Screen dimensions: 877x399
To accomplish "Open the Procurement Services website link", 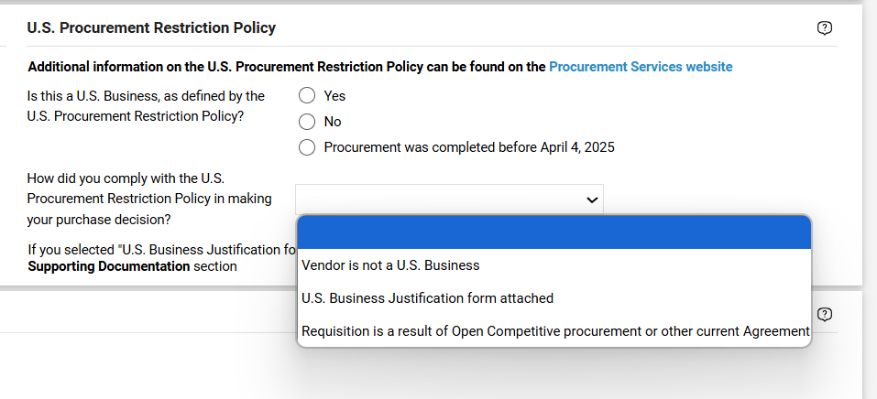I will tap(641, 67).
